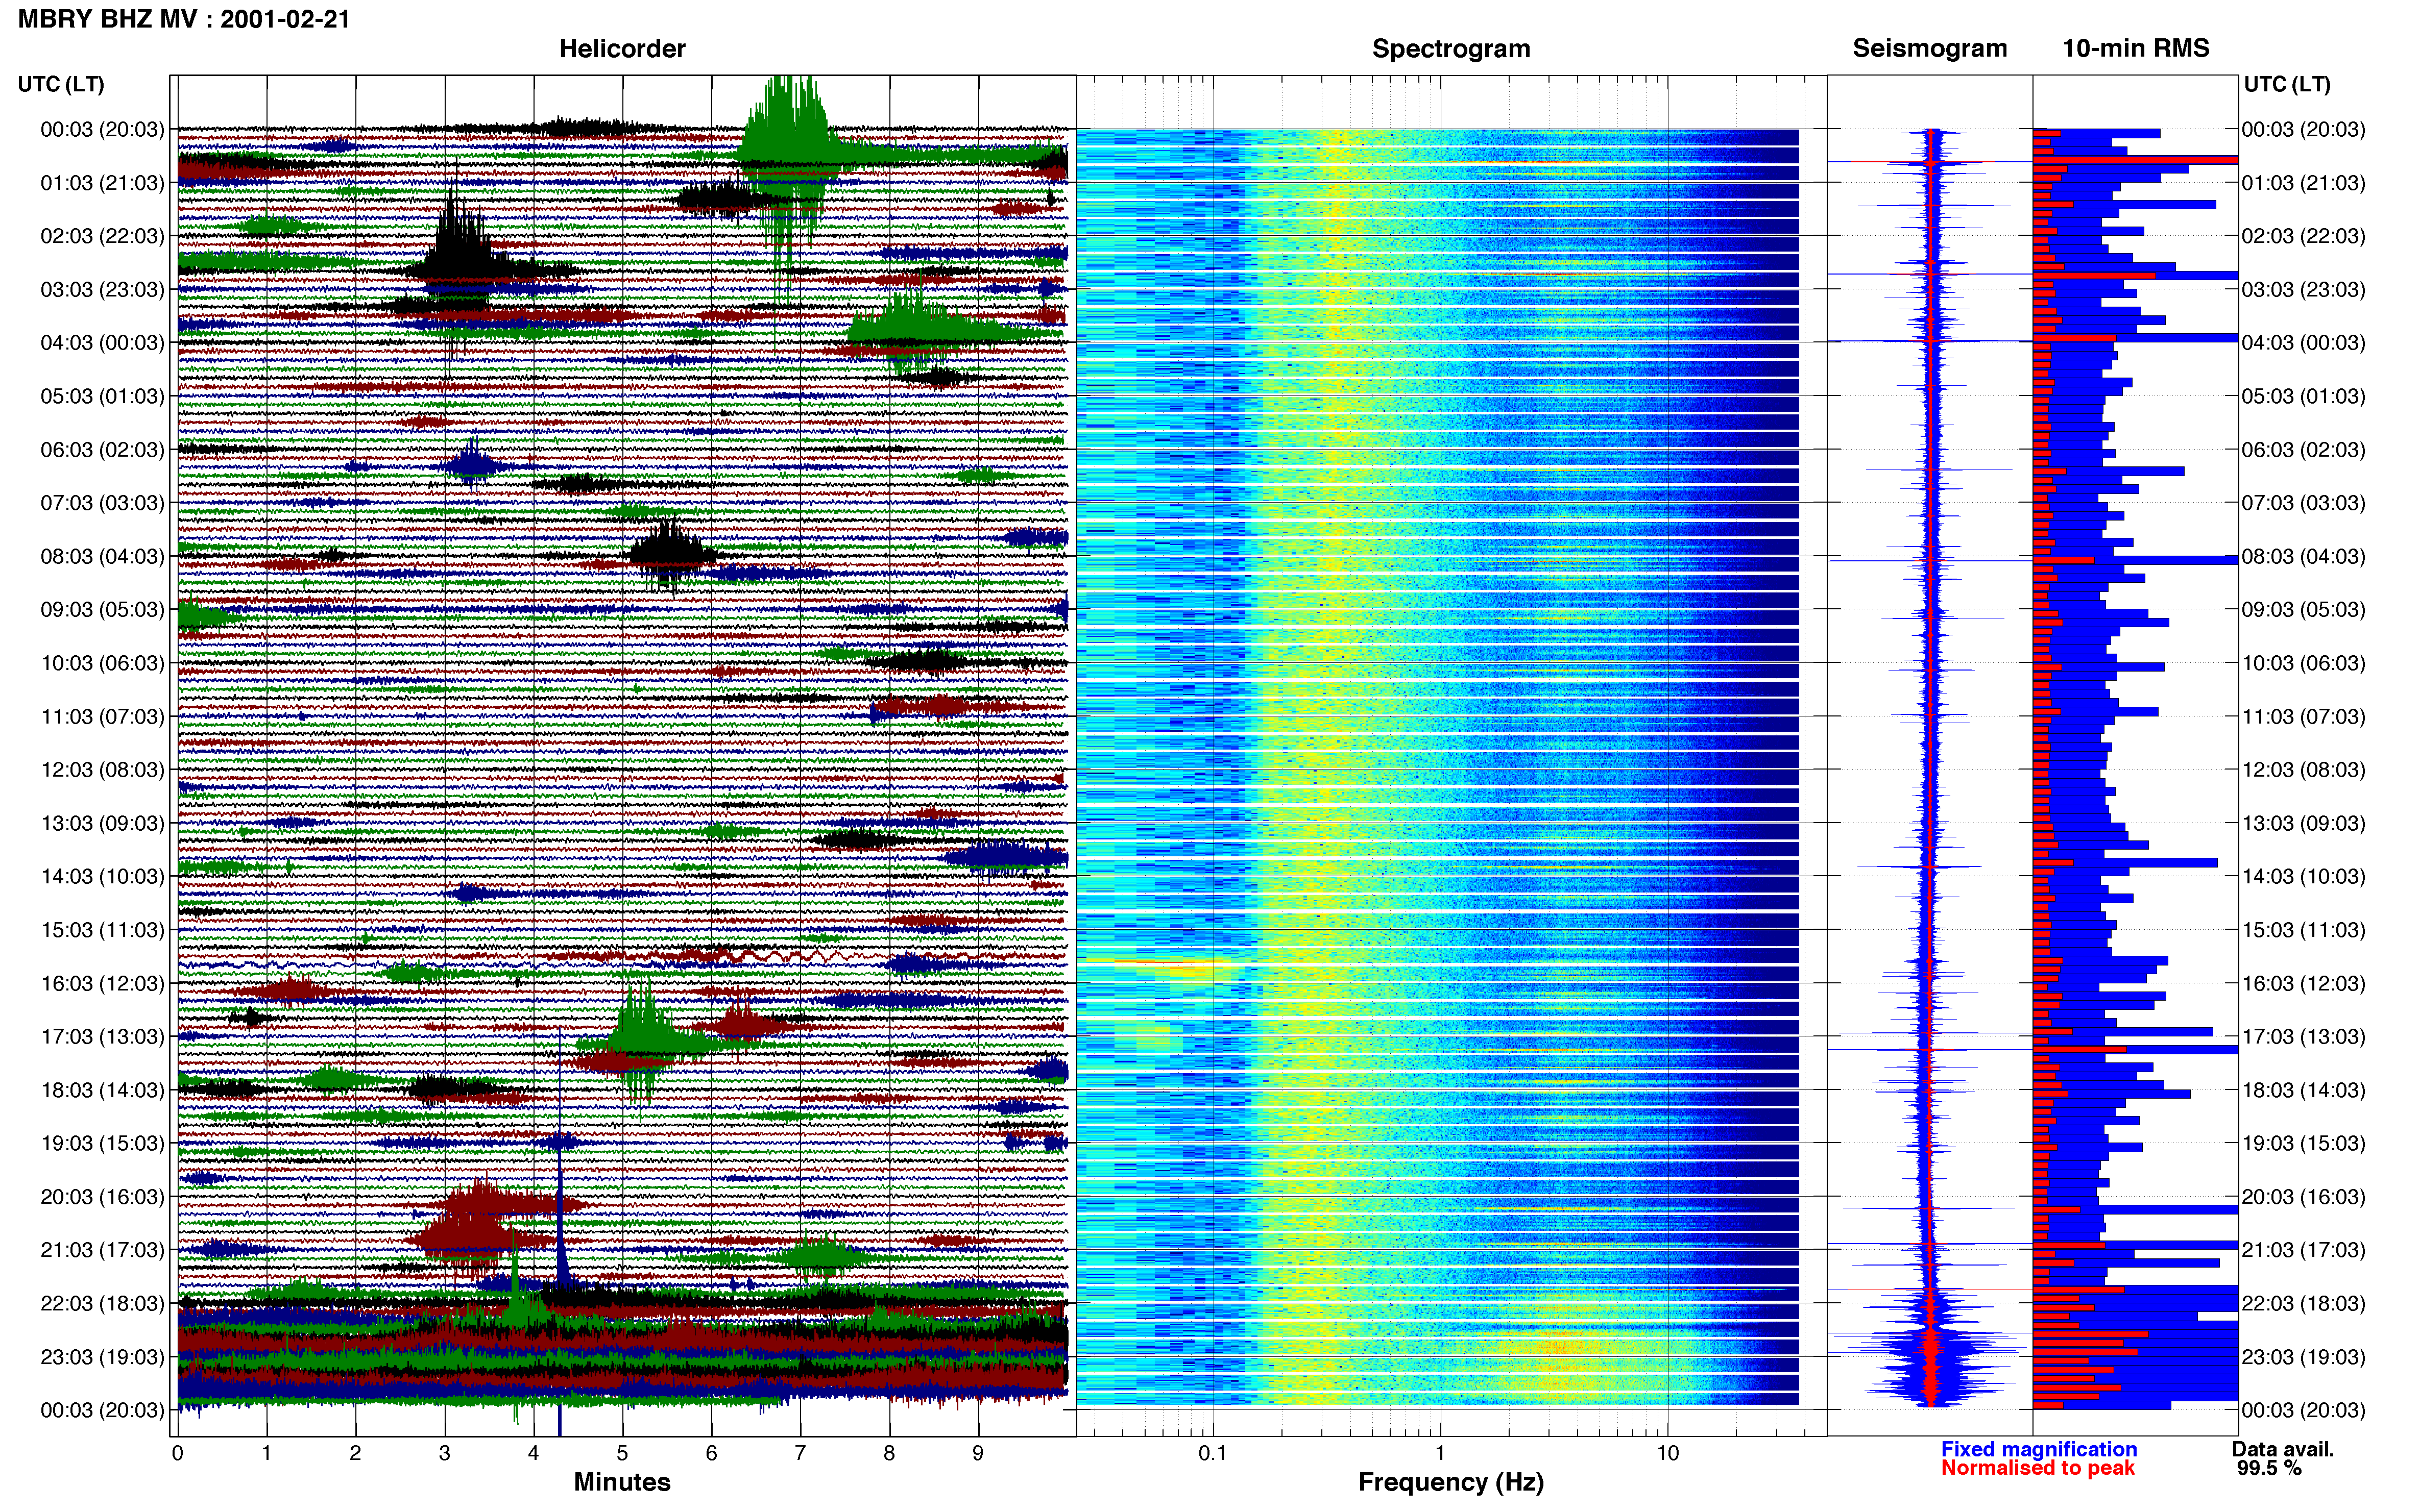Viewport: 2420px width, 1512px height.
Task: Click minute tick '7' on helicorder axis
Action: pyautogui.click(x=801, y=1453)
